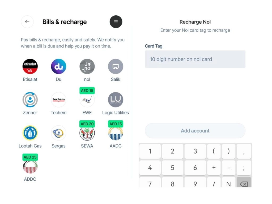The image size is (272, 204).
Task: Open the AADC biller icon
Action: coord(116,133)
